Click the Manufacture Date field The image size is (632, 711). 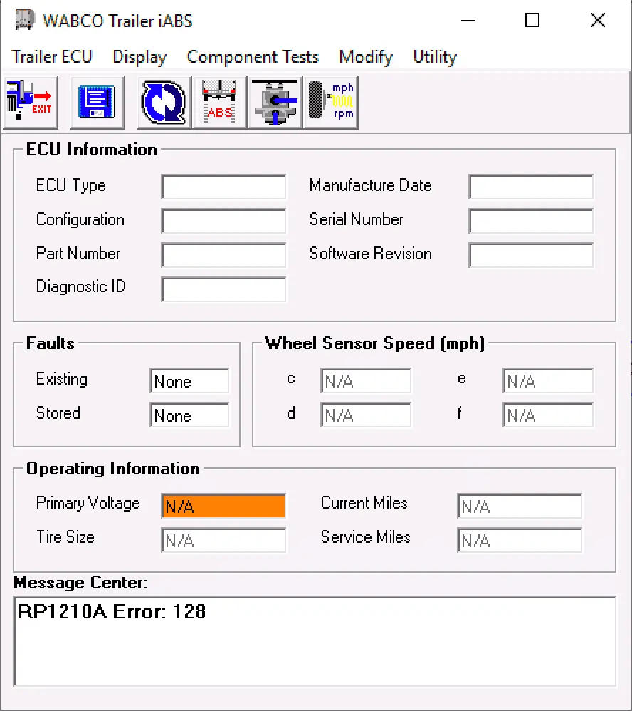[531, 187]
